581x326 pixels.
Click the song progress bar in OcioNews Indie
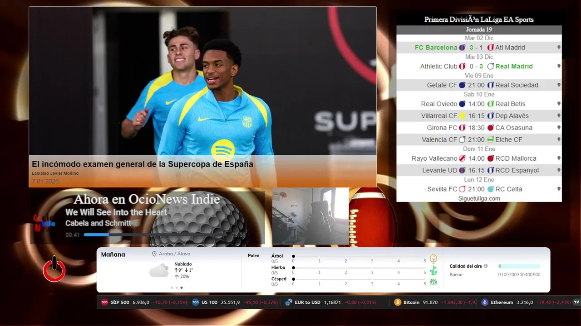click(x=157, y=235)
